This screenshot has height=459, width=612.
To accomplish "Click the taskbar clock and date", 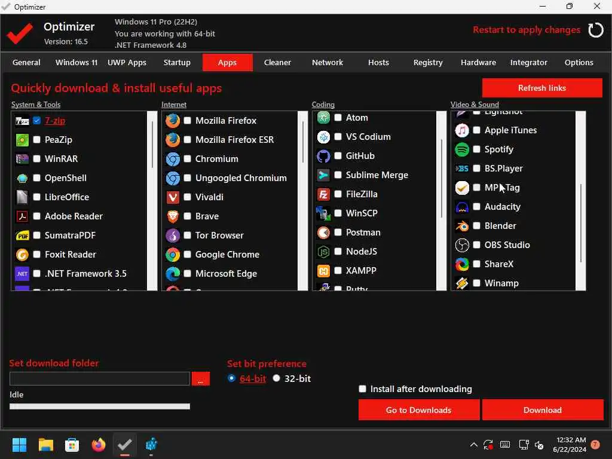I will pyautogui.click(x=570, y=445).
